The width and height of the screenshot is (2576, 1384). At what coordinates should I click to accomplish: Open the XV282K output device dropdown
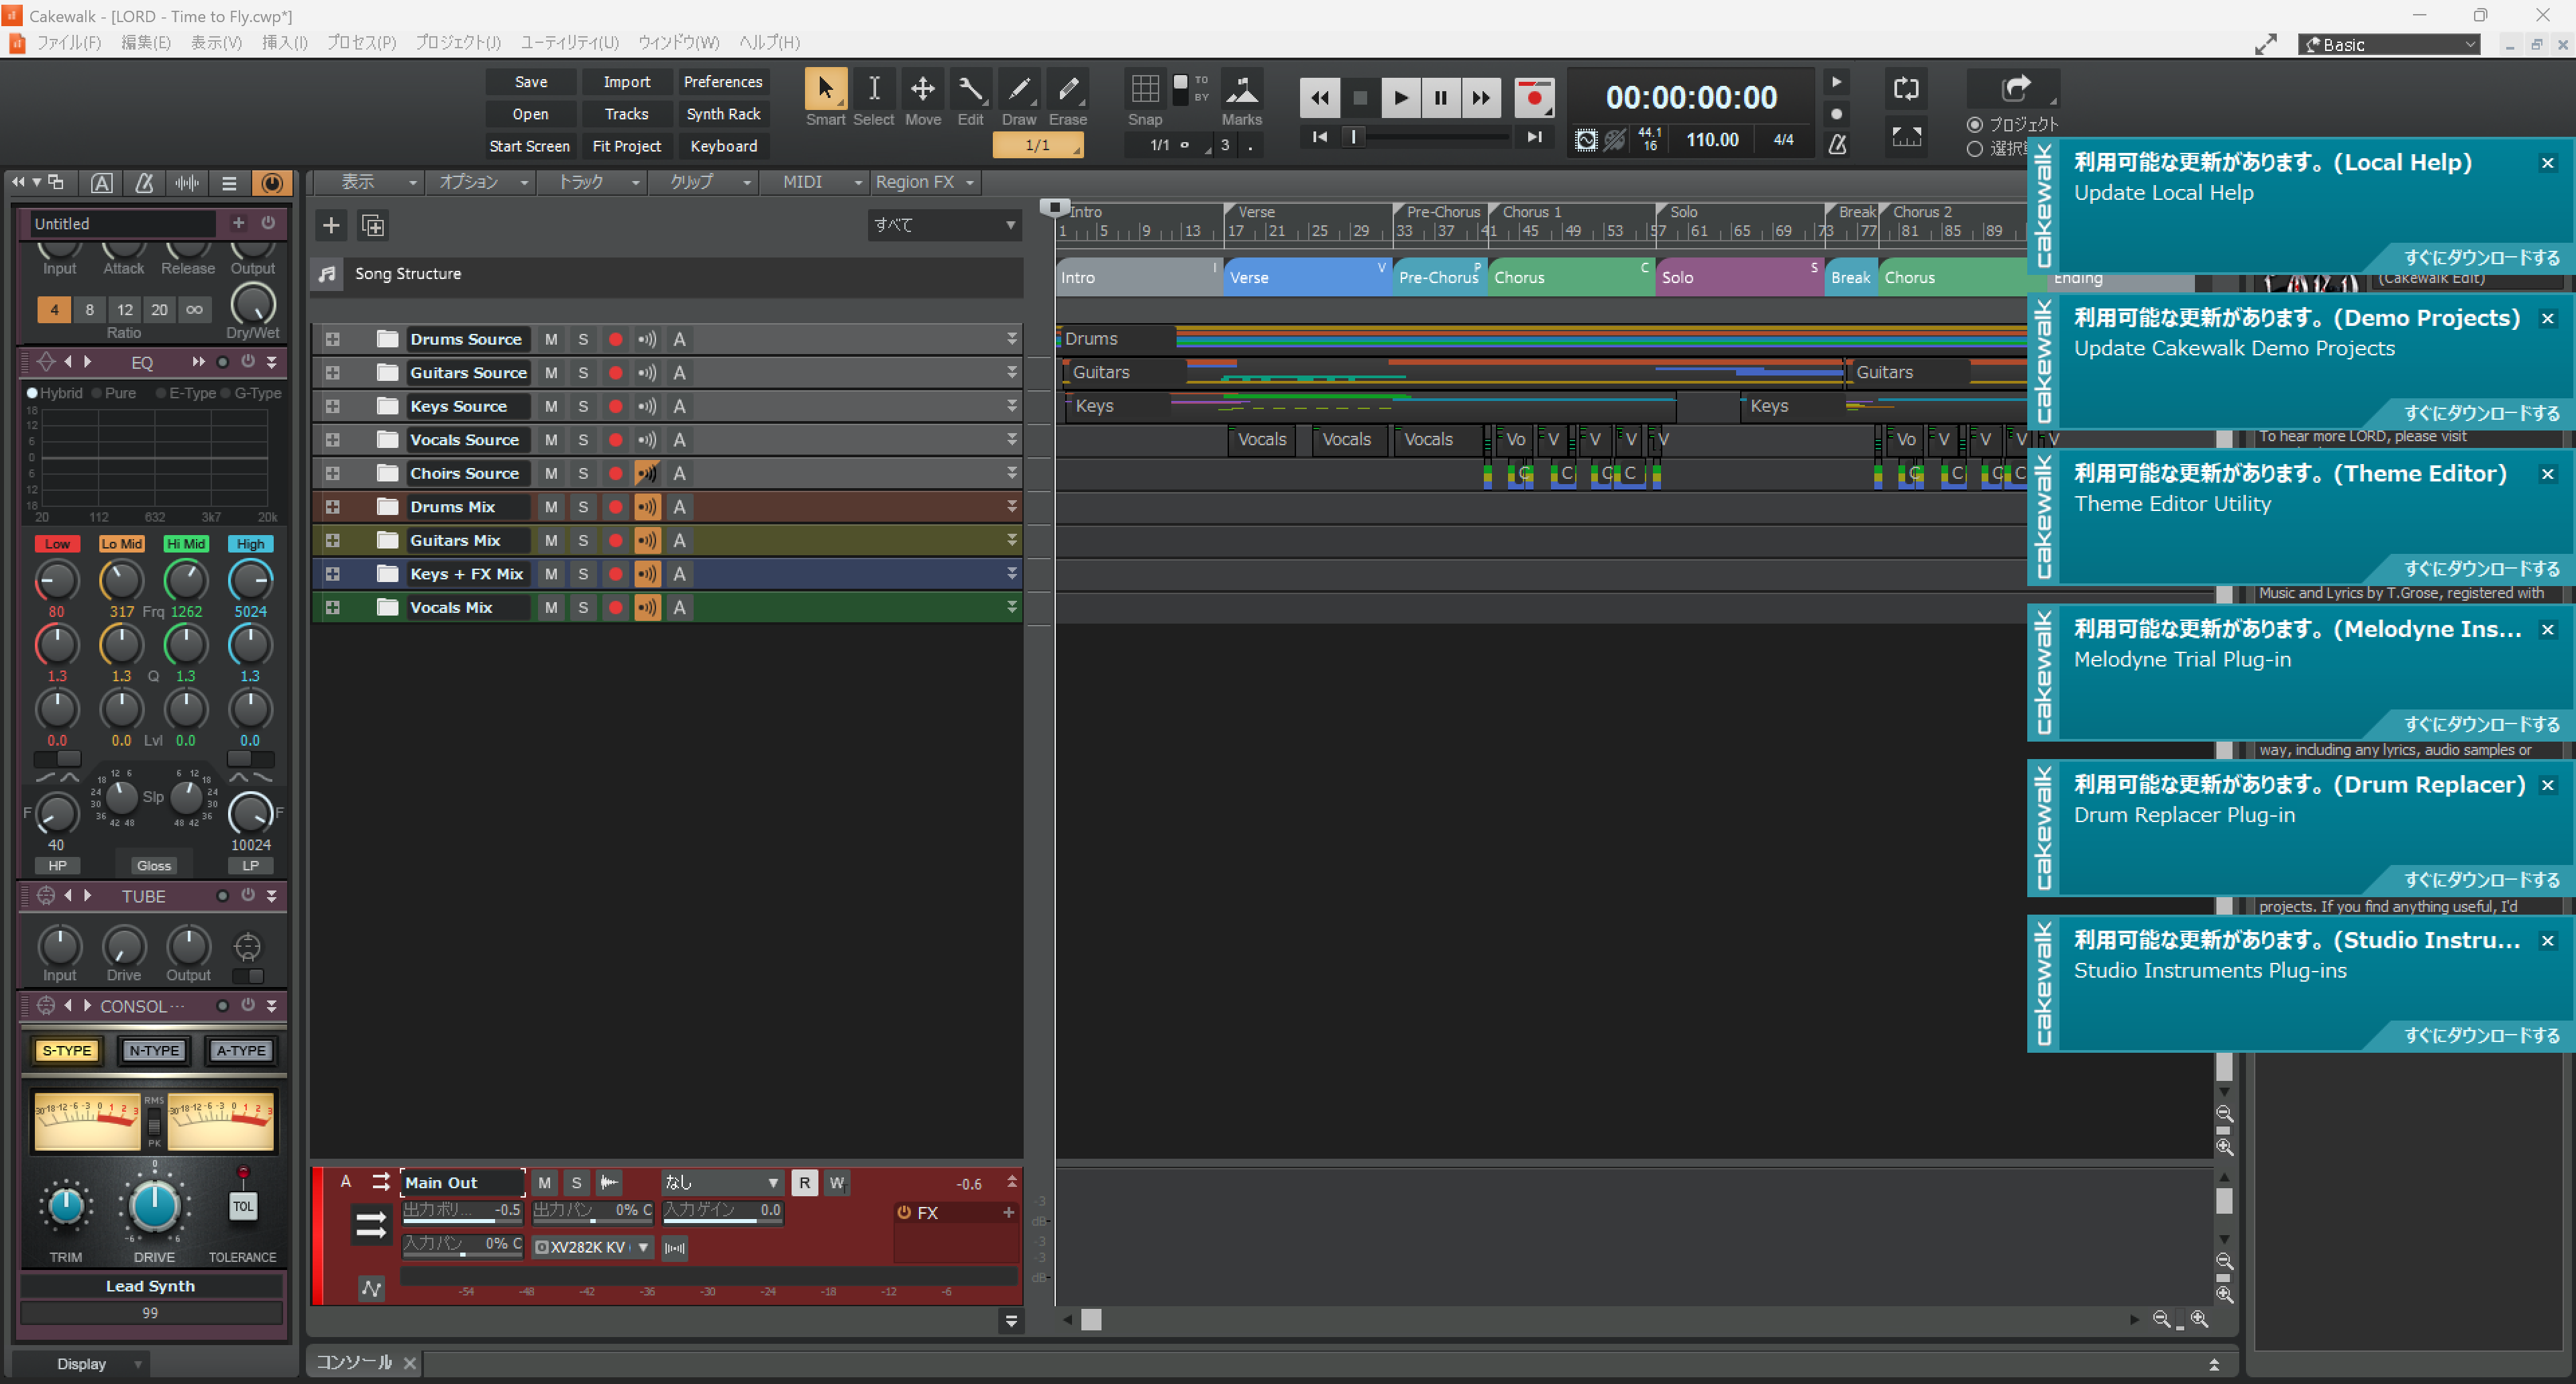tap(593, 1247)
